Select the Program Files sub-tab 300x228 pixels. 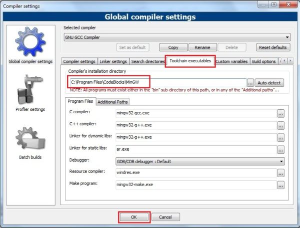(x=80, y=101)
